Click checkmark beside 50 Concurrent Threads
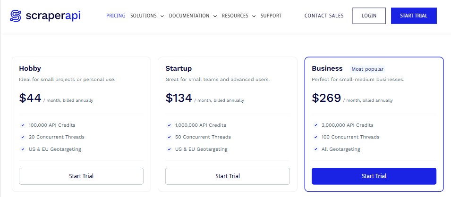451x197 pixels. pyautogui.click(x=169, y=137)
